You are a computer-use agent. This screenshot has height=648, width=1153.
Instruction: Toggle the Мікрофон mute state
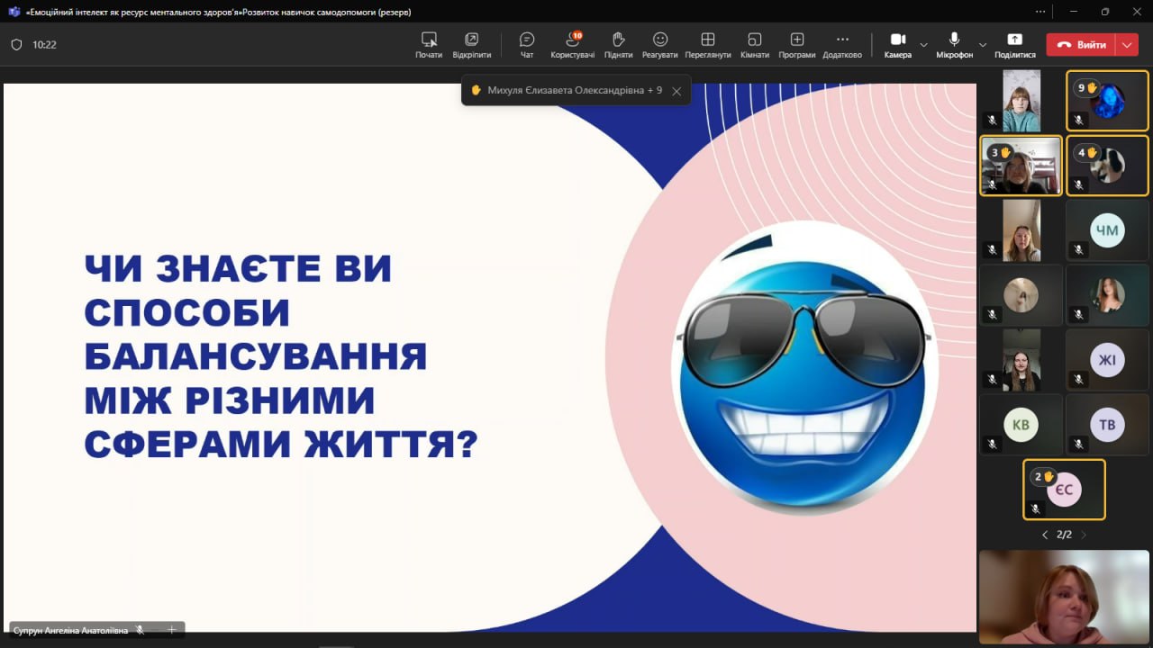coord(954,45)
